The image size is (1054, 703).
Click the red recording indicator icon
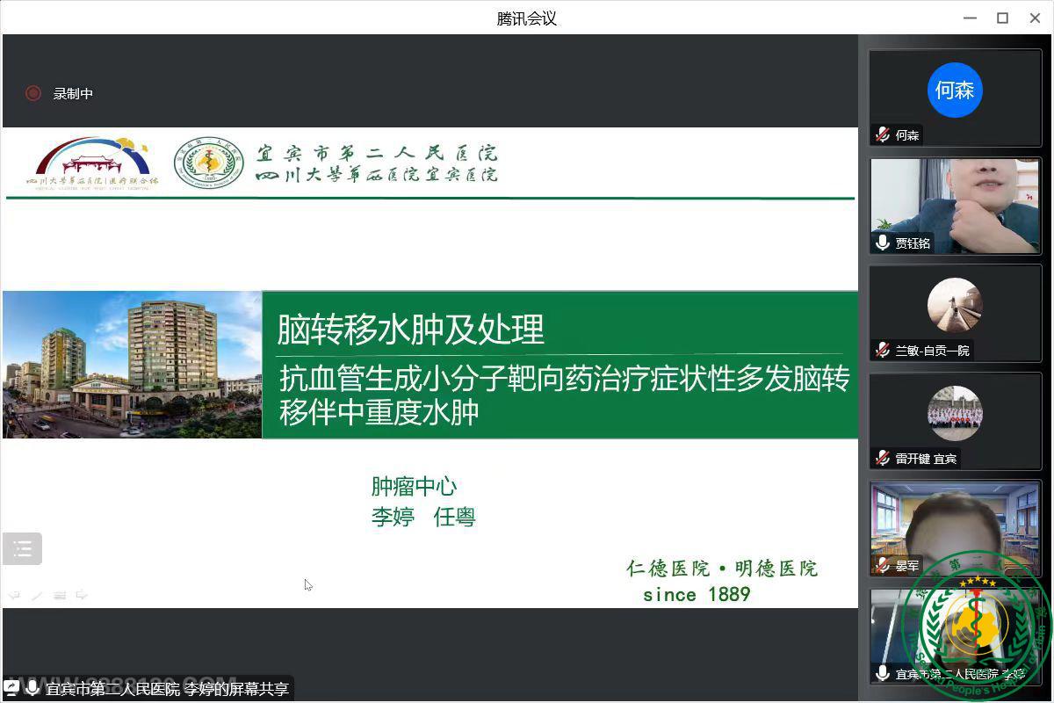[33, 93]
